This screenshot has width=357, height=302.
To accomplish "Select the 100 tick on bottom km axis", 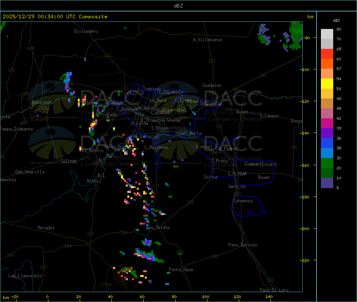I will point(205,296).
